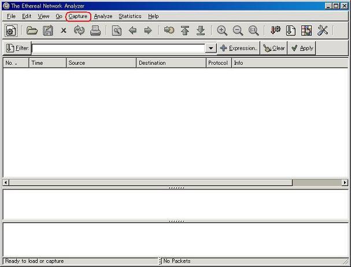Image resolution: width=351 pixels, height=267 pixels.
Task: Click the 'Ready to load or capture' status text
Action: click(35, 261)
